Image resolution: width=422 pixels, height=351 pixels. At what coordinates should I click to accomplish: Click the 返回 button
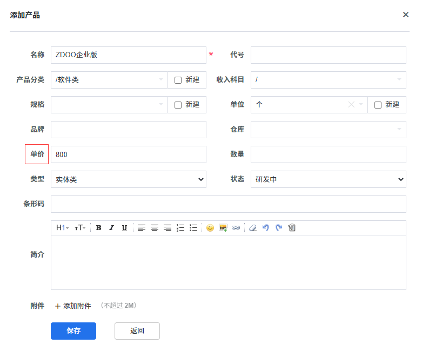pos(137,331)
